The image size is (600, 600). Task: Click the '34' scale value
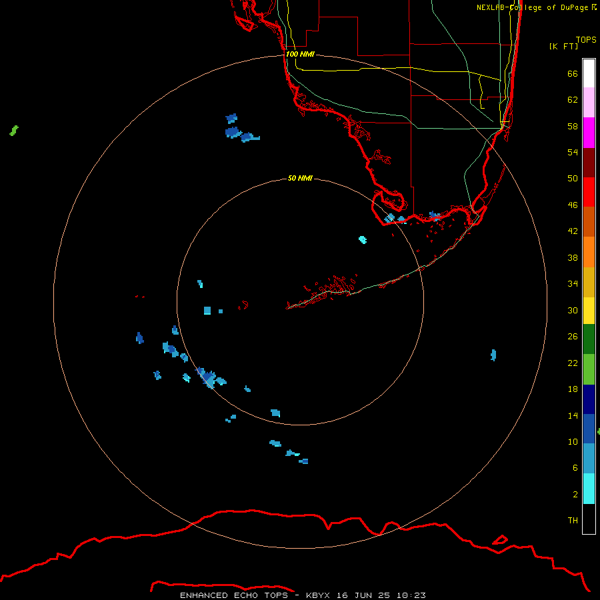(573, 284)
